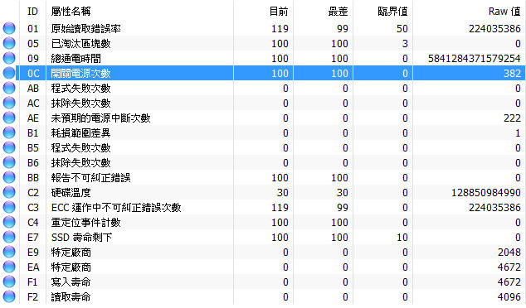The width and height of the screenshot is (526, 308).
Task: Click the status orb for attribute B1
Action: point(9,132)
